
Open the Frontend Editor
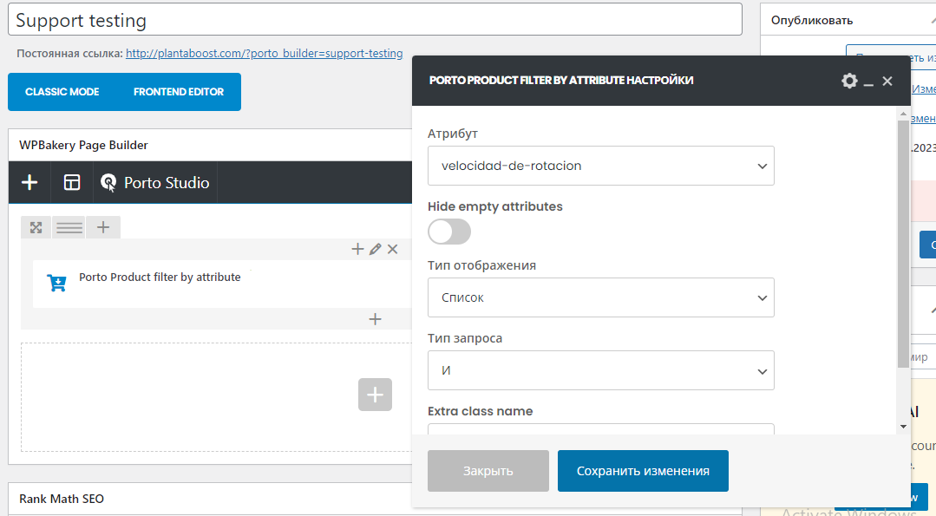(179, 92)
